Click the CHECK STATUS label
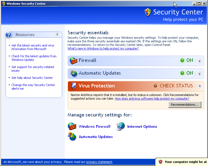 176,86
